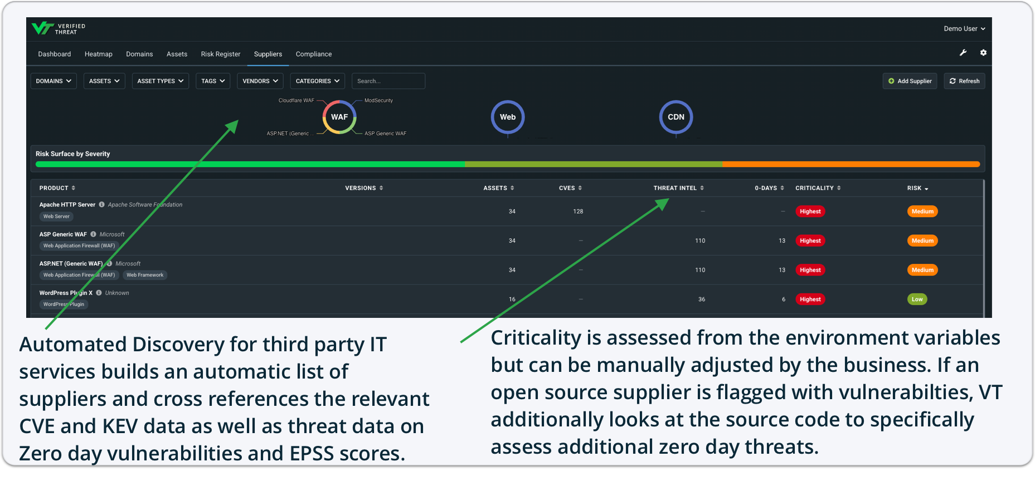Click the olive segment of severity bar
Image resolution: width=1035 pixels, height=486 pixels.
[x=594, y=164]
